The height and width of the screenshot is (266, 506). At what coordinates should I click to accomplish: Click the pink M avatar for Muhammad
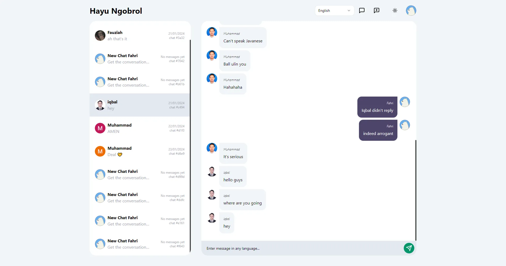click(x=100, y=128)
